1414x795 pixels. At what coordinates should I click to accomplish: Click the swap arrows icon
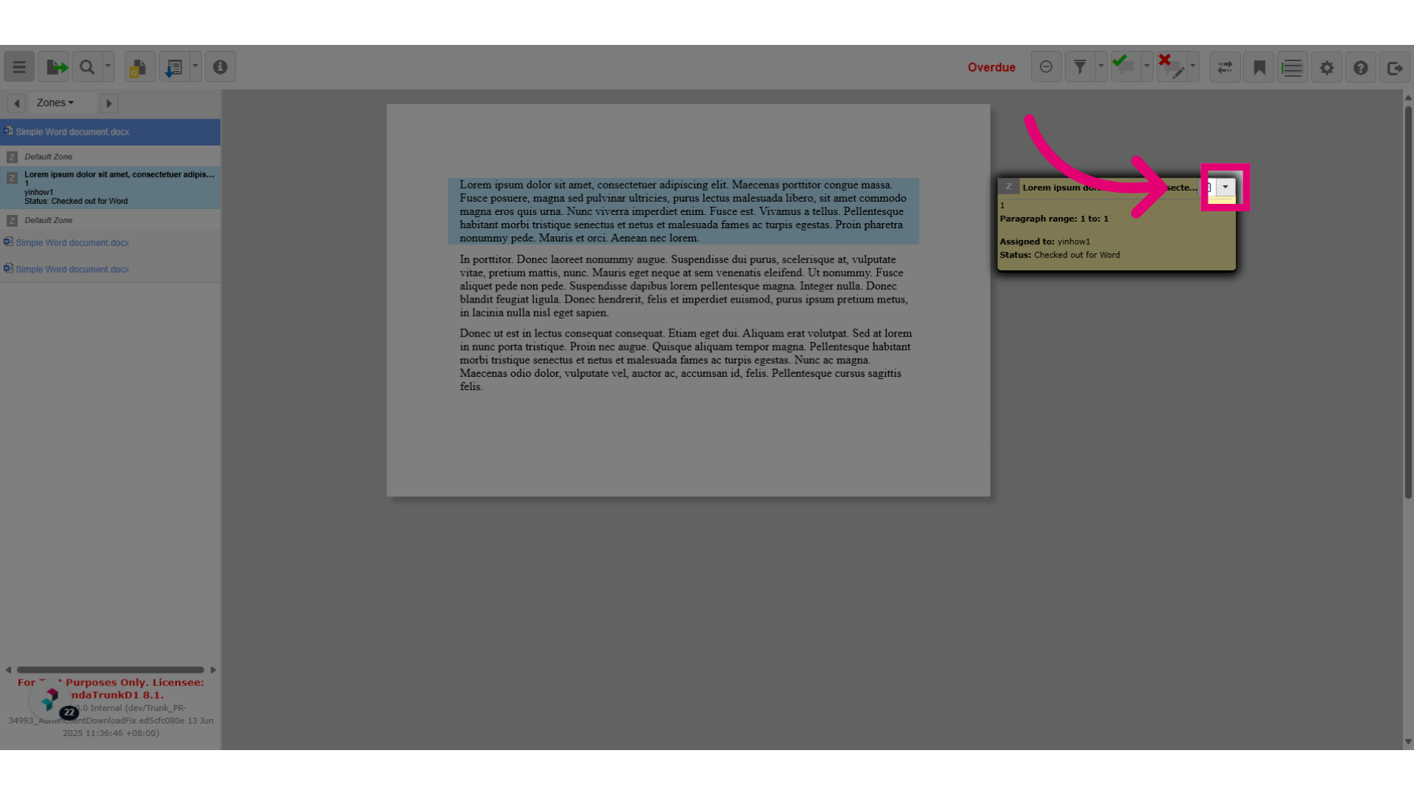click(1225, 67)
